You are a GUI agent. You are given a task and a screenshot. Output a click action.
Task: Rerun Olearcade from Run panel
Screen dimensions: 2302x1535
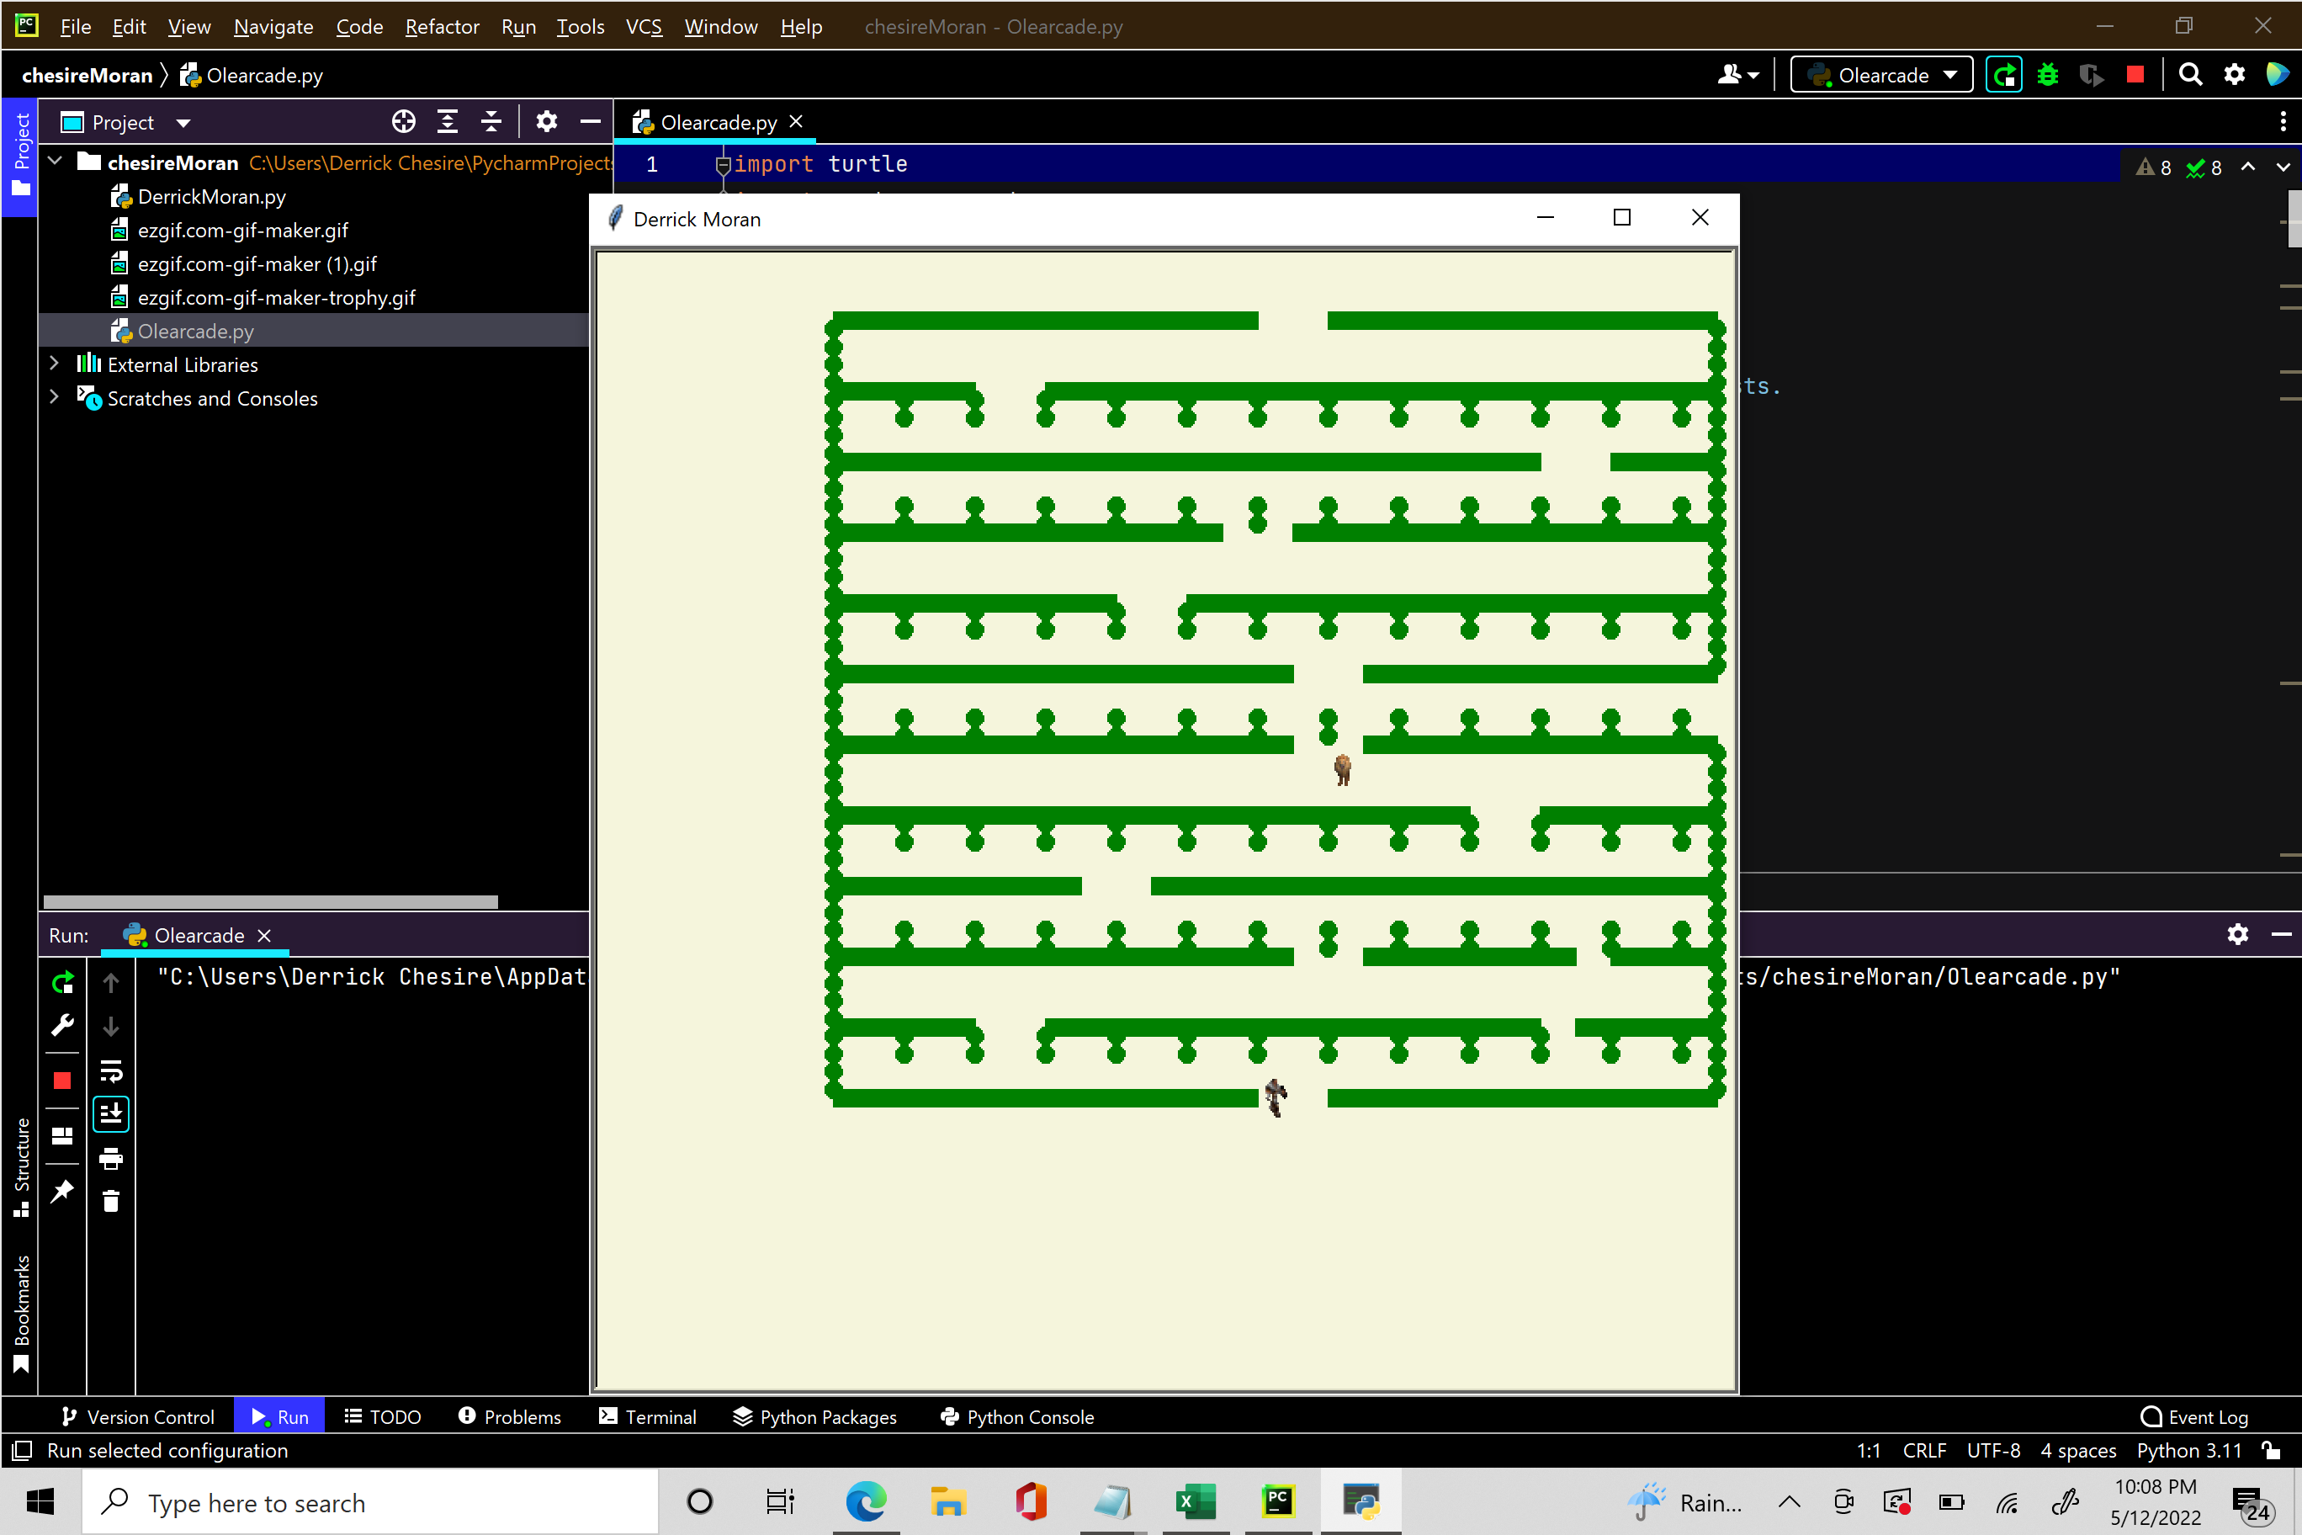coord(61,981)
